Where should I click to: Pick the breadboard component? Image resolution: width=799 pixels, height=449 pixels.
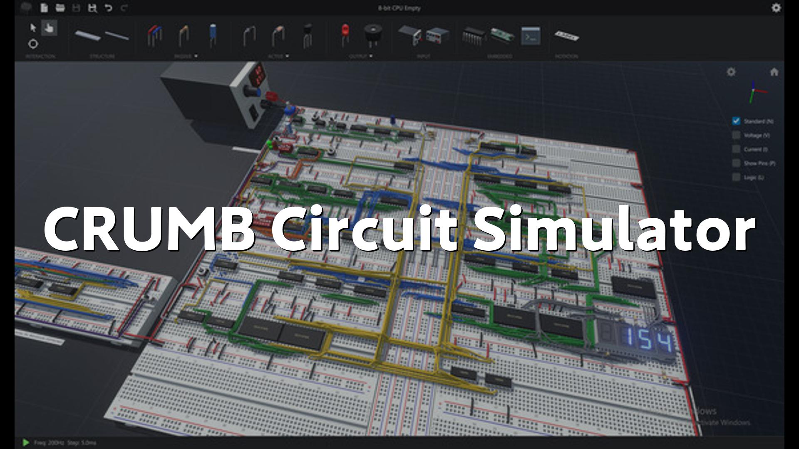[x=88, y=36]
